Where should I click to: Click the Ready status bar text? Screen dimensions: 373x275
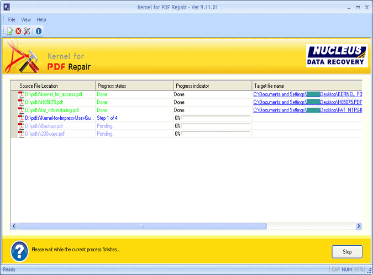click(x=9, y=269)
